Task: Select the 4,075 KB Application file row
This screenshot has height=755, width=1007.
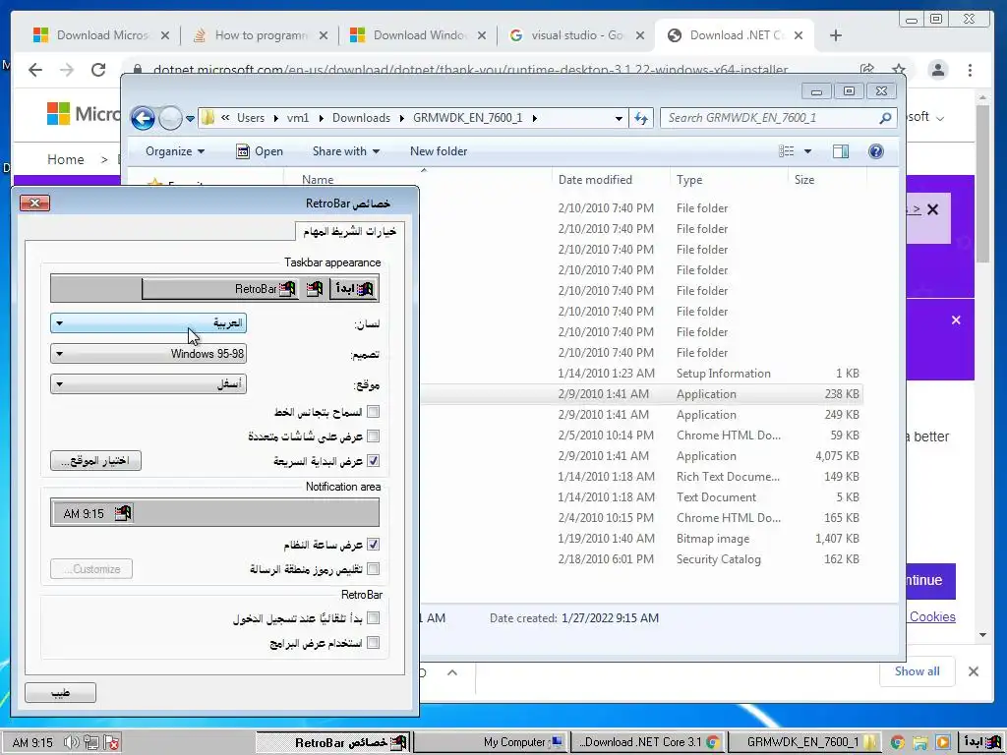Action: 642,456
